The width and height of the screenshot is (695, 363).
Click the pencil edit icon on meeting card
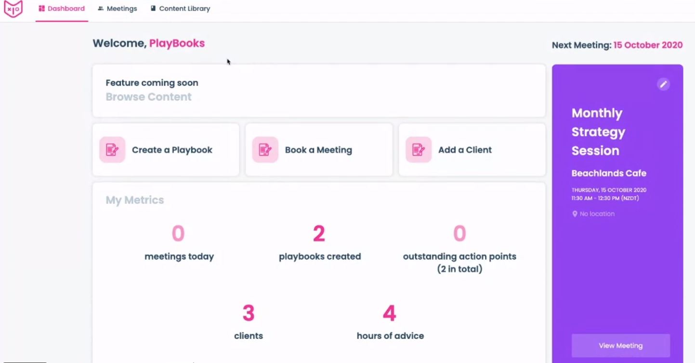(663, 84)
